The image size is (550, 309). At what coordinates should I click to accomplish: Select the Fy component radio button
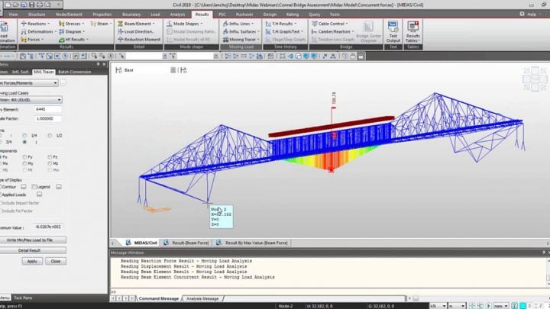pos(24,157)
